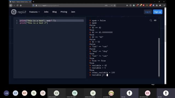Click the orange triangle-dots extension icon
The height and width of the screenshot is (98, 175).
pyautogui.click(x=147, y=5)
